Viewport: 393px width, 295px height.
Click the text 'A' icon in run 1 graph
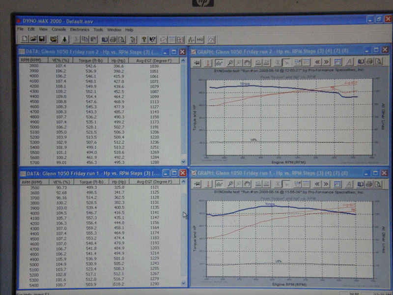(x=349, y=184)
